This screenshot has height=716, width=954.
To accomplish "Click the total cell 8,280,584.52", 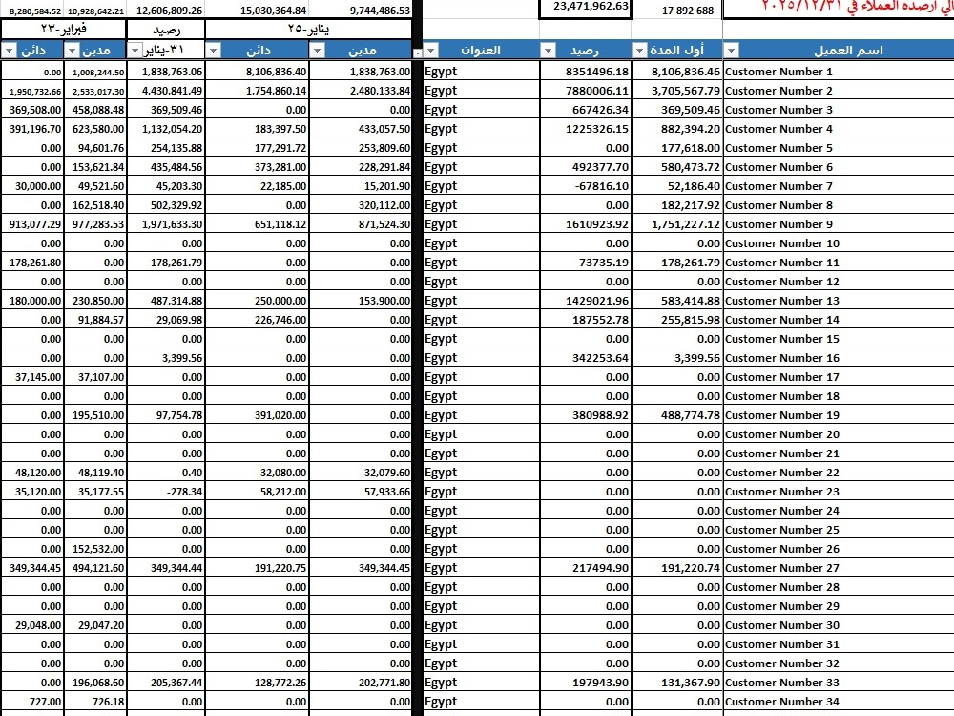I will click(32, 11).
